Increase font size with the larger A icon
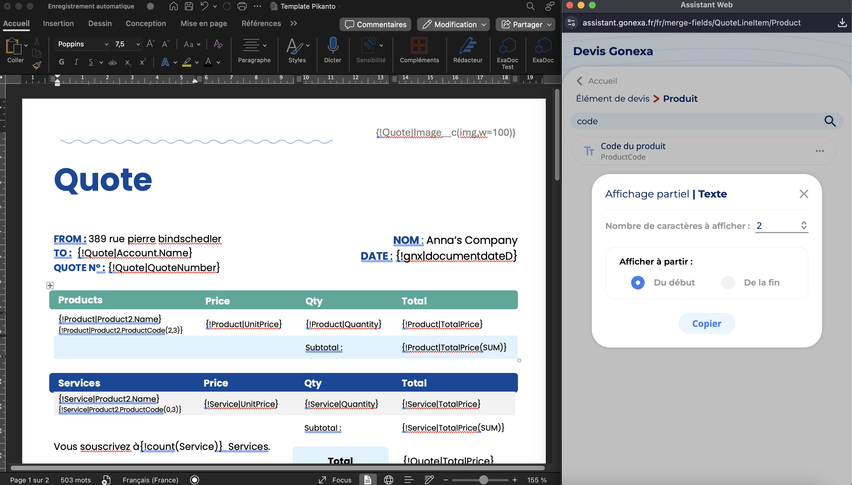Viewport: 852px width, 485px height. (150, 44)
